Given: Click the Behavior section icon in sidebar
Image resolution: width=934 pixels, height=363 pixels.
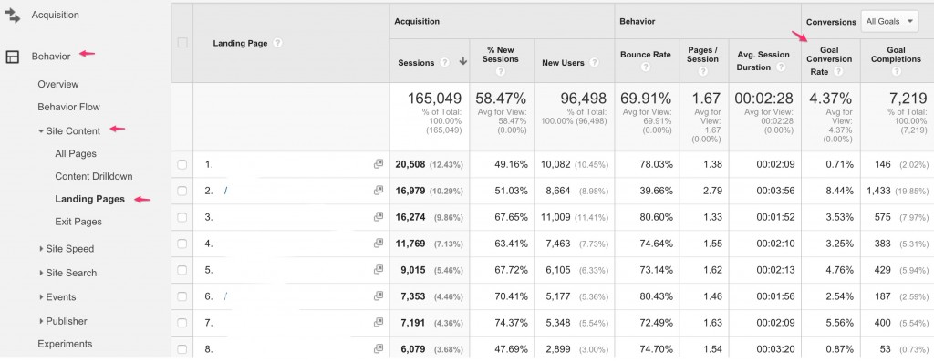Looking at the screenshot, I should pyautogui.click(x=12, y=57).
